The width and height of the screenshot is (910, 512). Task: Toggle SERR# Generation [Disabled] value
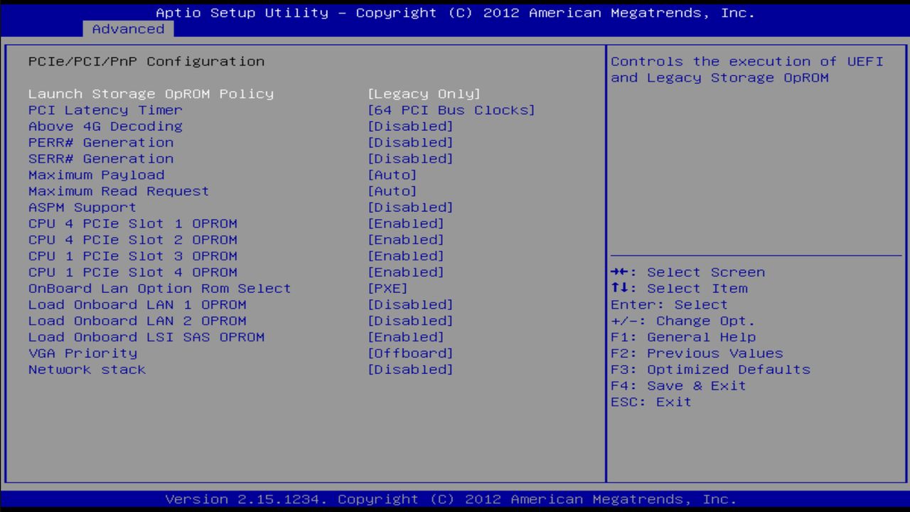(x=410, y=159)
